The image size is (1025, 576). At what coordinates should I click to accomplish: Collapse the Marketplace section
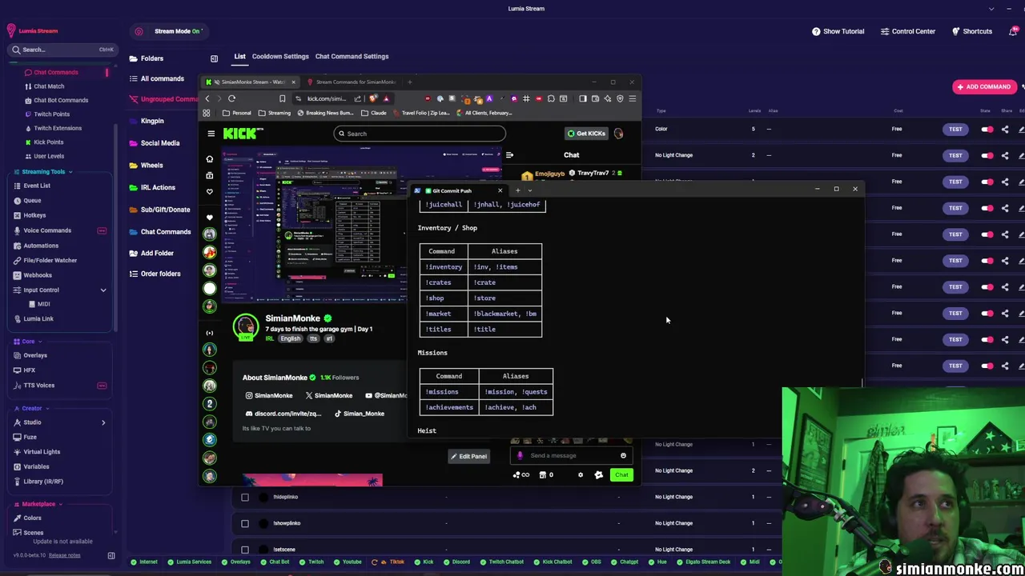point(61,504)
